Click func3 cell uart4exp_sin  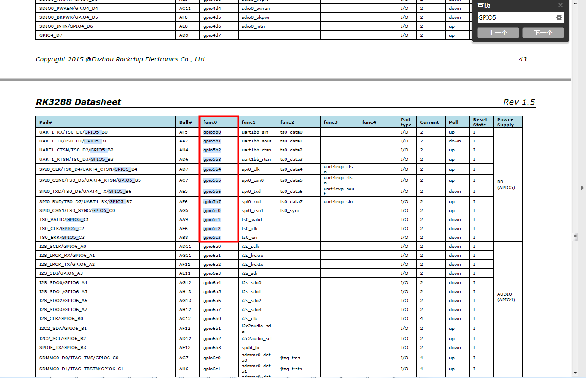[338, 202]
